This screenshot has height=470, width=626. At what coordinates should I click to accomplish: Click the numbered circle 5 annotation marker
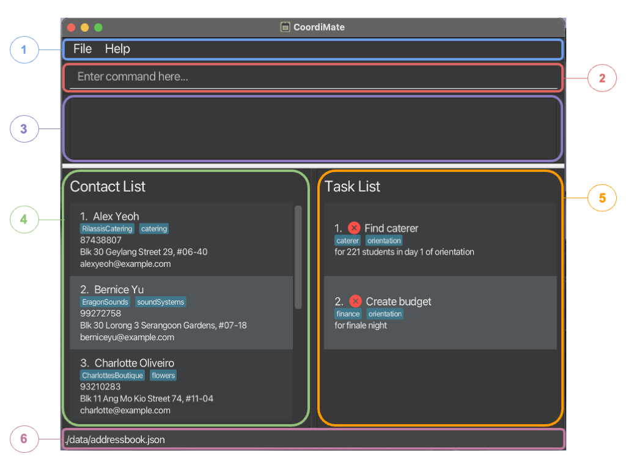click(602, 198)
